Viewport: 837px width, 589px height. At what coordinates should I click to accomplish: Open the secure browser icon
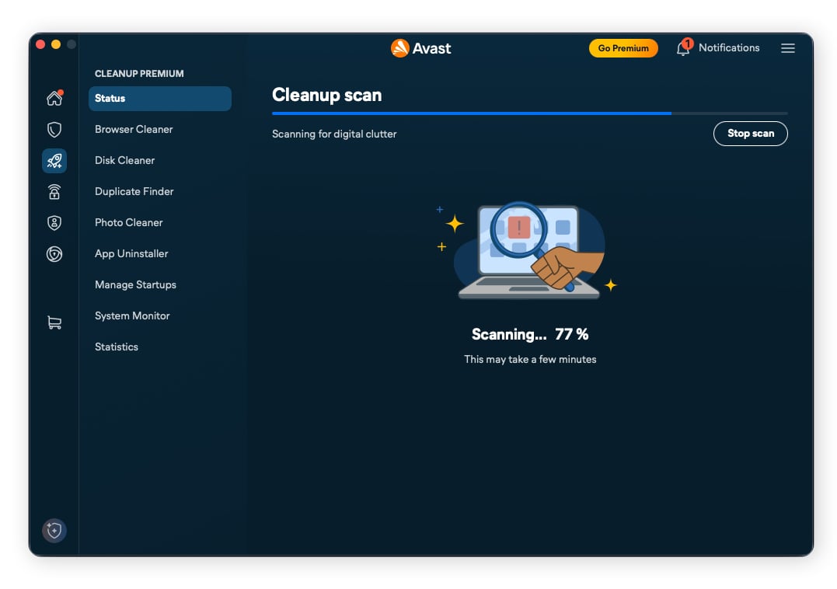(x=54, y=254)
